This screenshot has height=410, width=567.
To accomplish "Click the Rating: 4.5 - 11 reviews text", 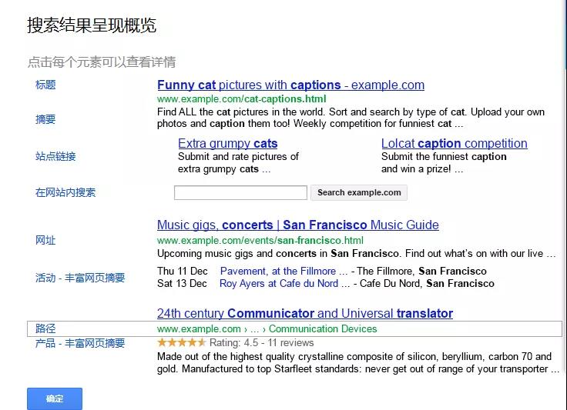I will [261, 342].
